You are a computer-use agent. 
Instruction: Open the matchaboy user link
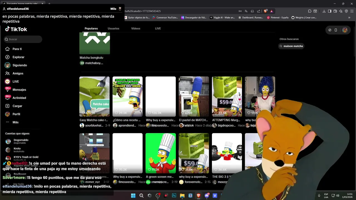tap(92, 63)
